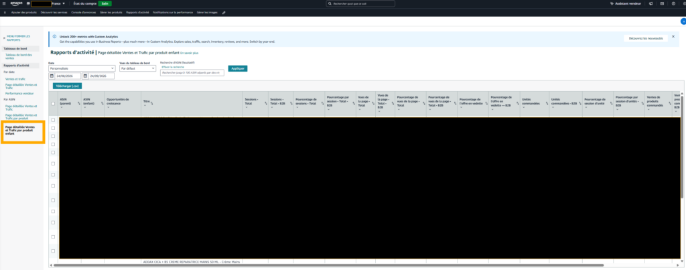Check the first table row checkbox
Screen dimensions: 686x270
[53, 120]
